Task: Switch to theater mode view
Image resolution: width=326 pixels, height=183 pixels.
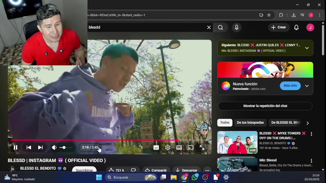Action: pyautogui.click(x=179, y=147)
